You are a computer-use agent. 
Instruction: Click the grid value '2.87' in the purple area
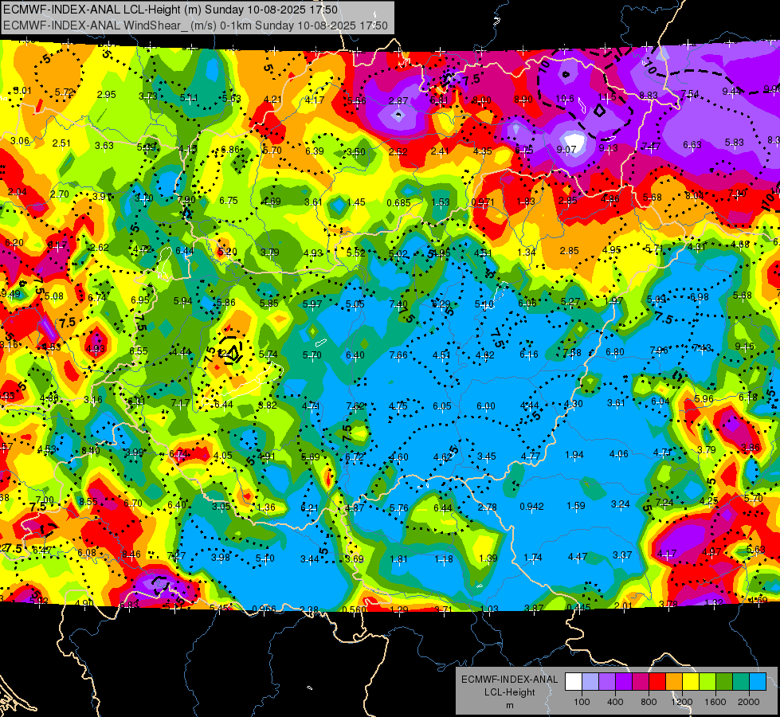point(398,100)
